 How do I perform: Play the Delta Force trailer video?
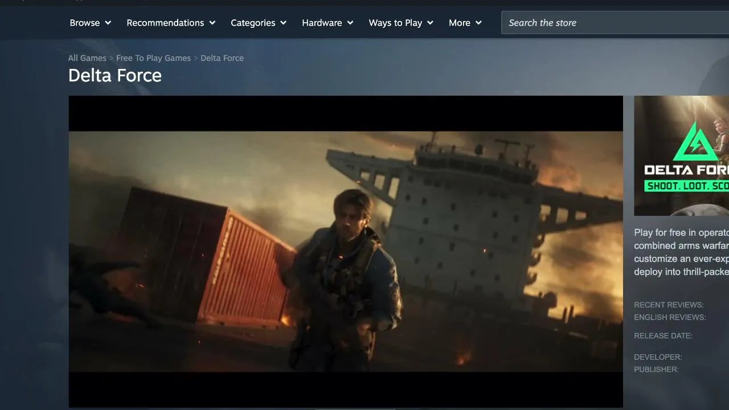click(346, 252)
